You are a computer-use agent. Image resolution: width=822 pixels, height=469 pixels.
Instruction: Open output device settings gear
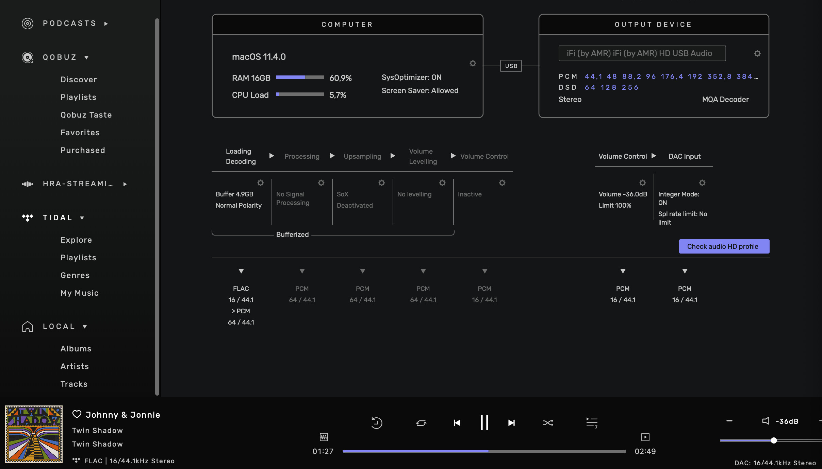coord(757,53)
